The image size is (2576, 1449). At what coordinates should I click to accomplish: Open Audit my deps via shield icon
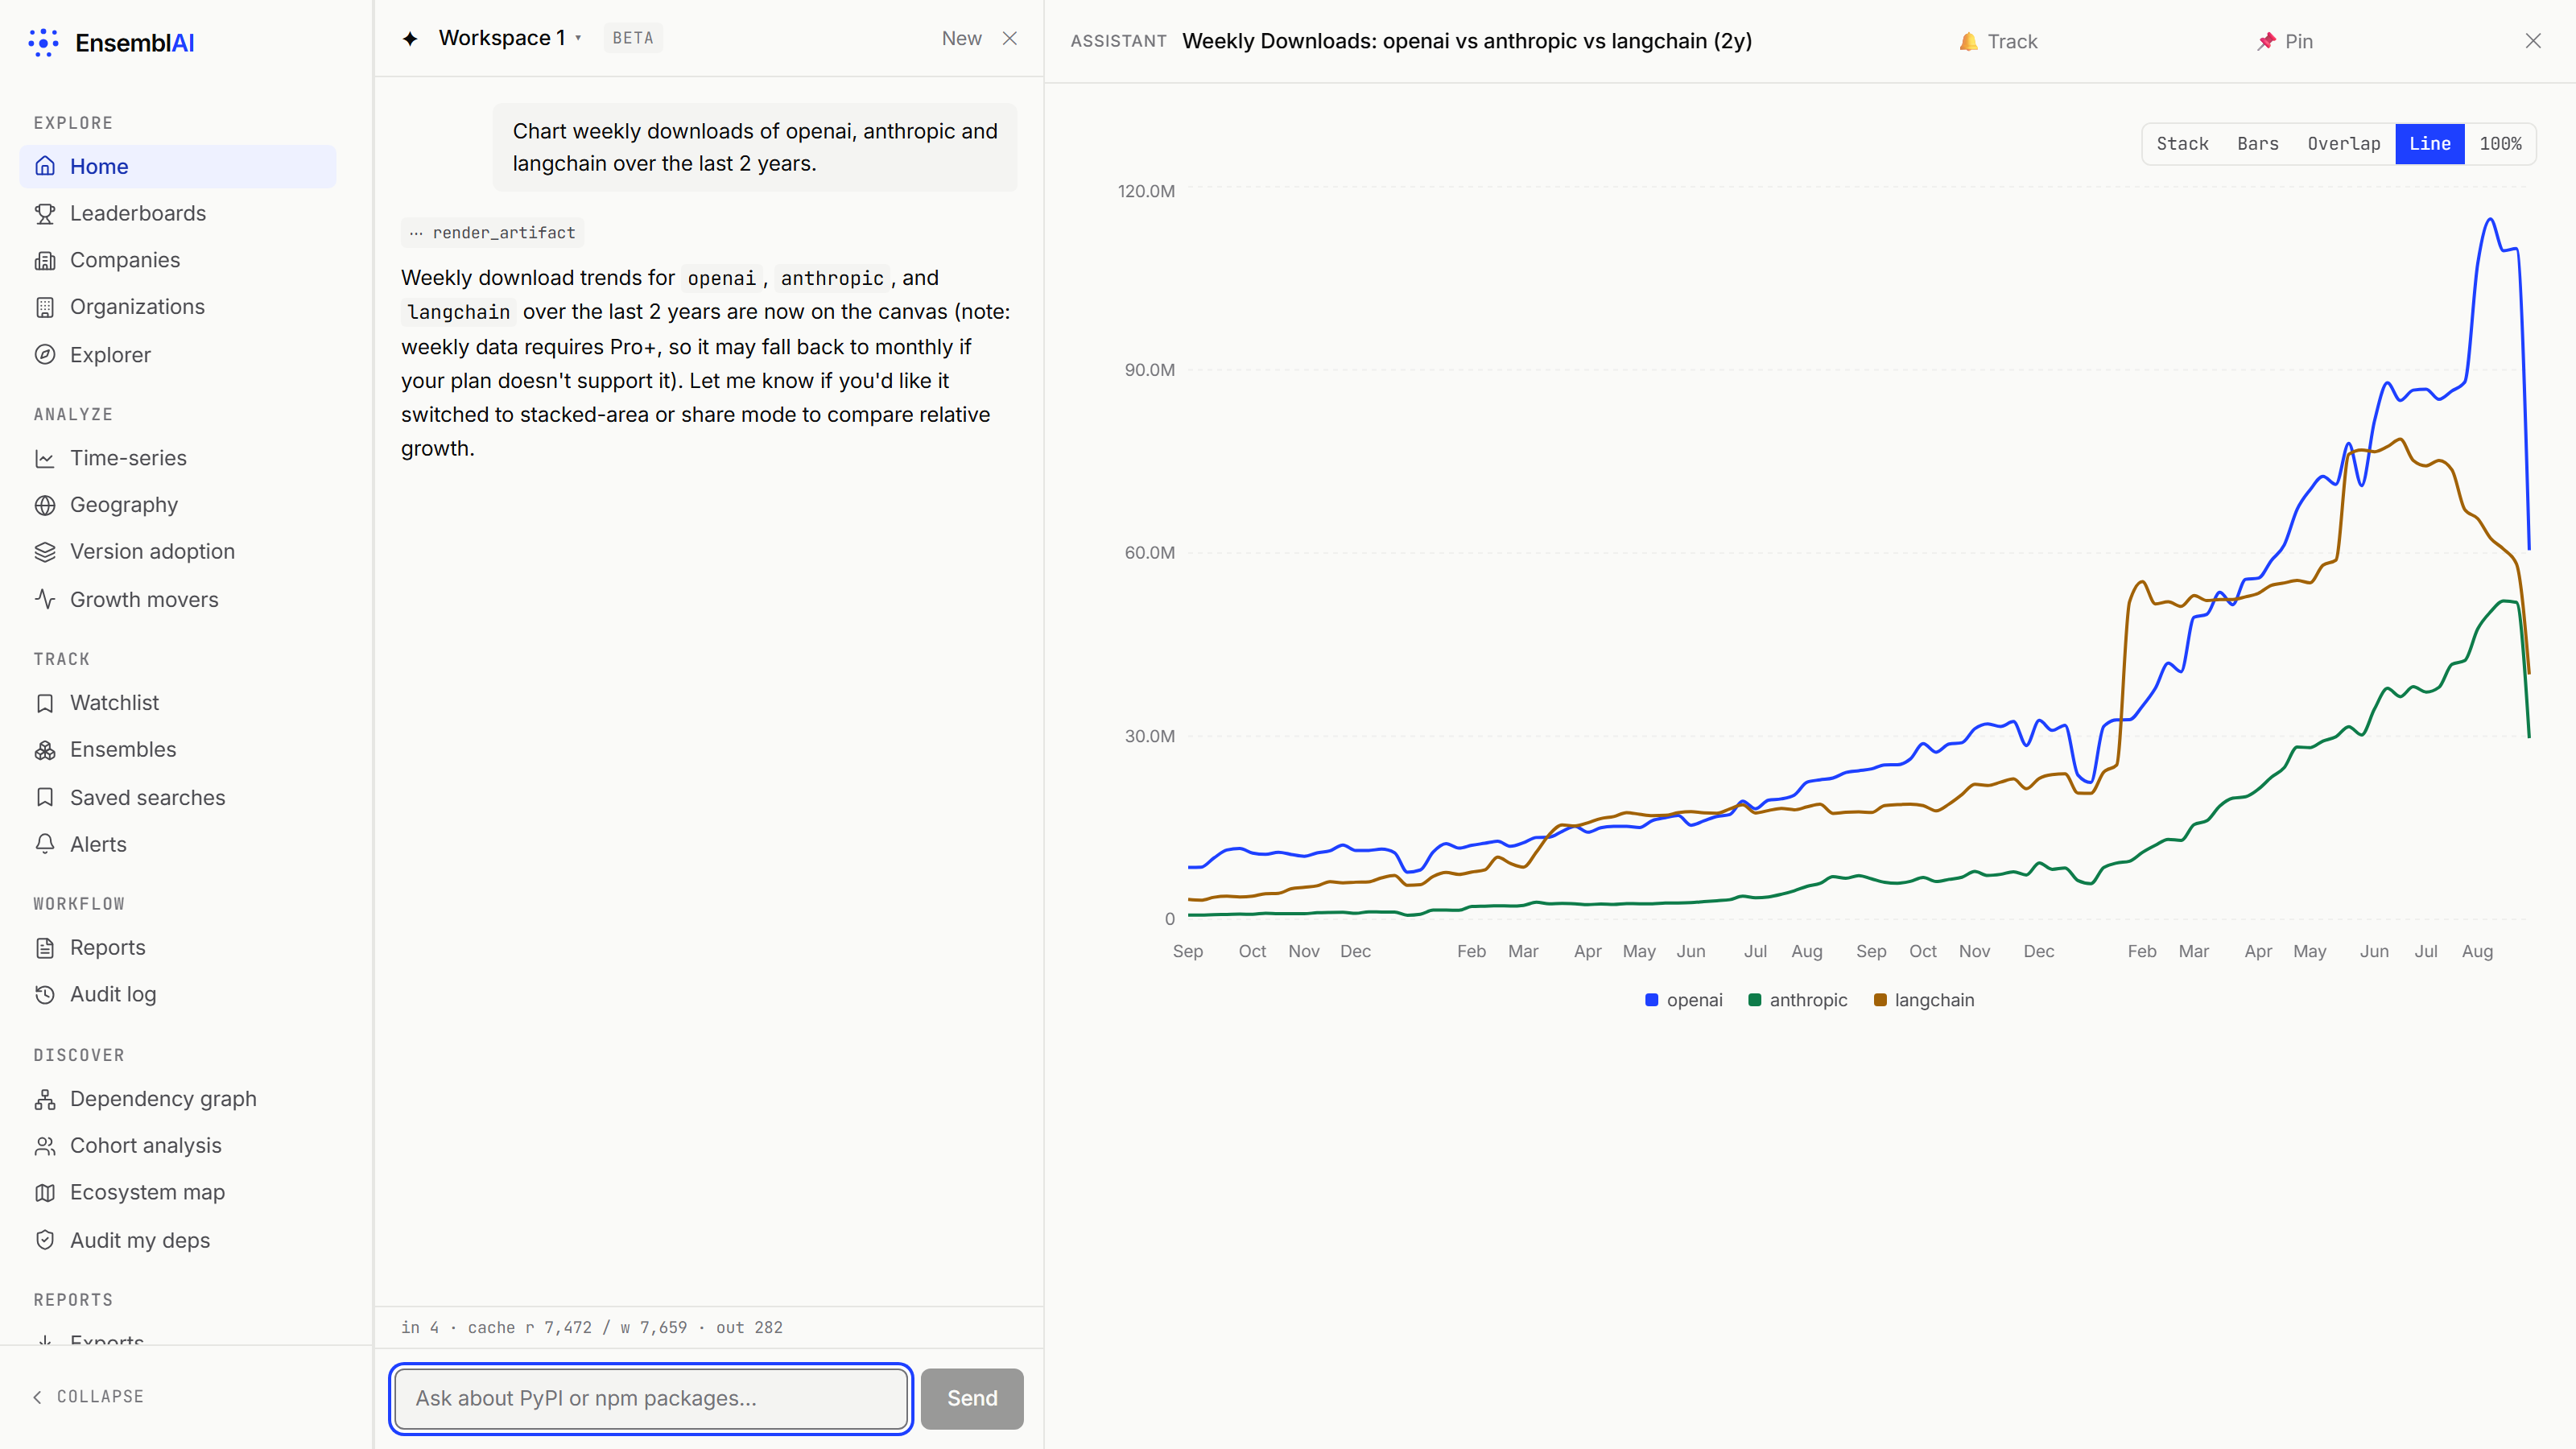(x=45, y=1240)
